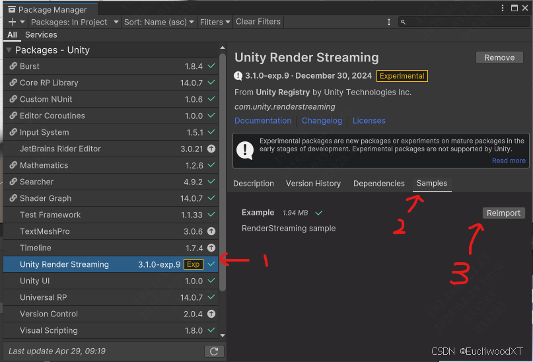This screenshot has height=362, width=533.
Task: Click link icon beside Core RP Library
Action: (13, 83)
